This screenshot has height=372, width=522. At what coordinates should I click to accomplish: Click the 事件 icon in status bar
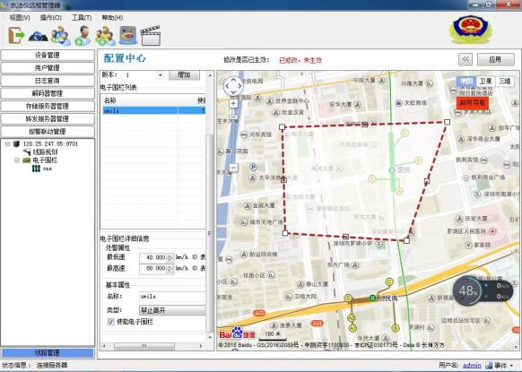(x=489, y=366)
